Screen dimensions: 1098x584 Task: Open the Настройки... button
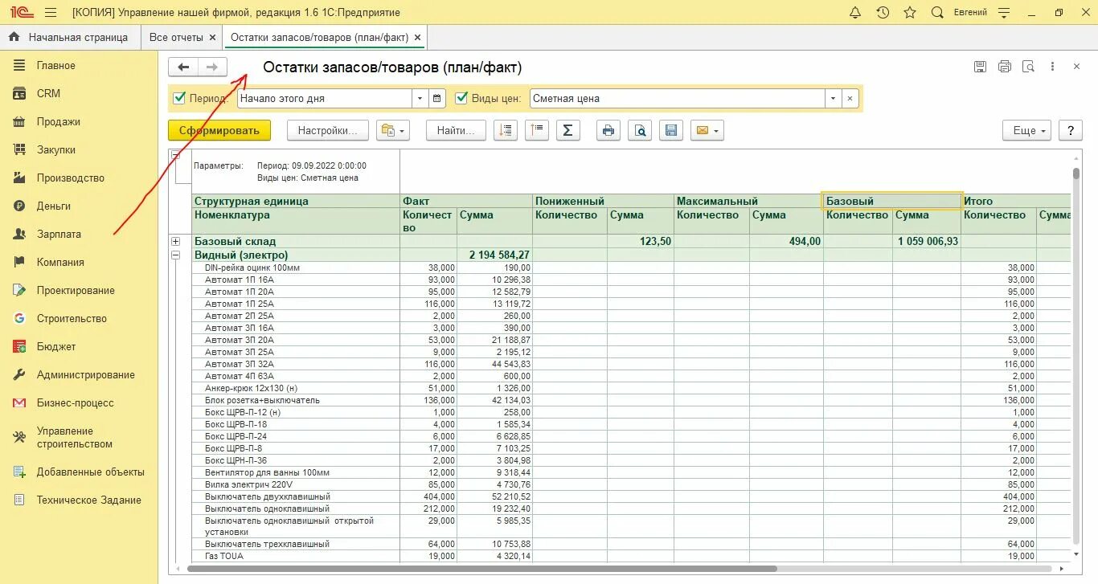coord(327,130)
